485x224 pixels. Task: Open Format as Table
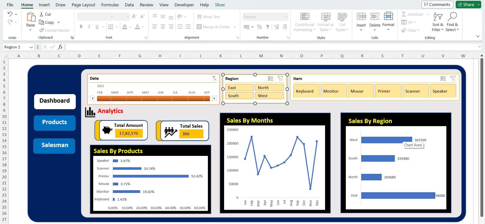point(326,22)
